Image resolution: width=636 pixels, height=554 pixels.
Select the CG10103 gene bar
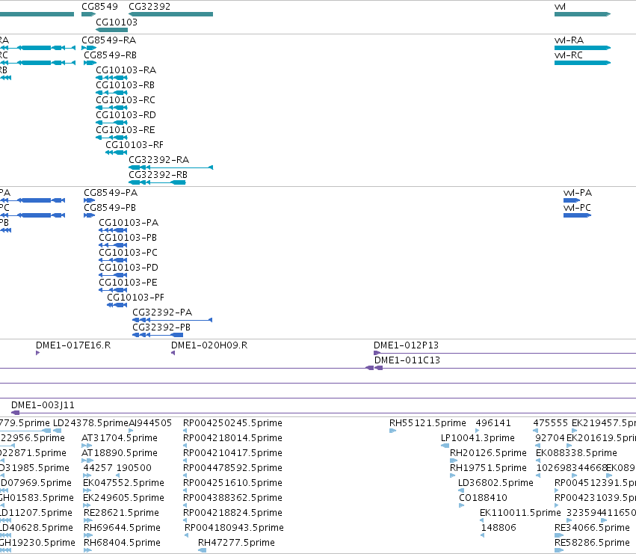112,30
